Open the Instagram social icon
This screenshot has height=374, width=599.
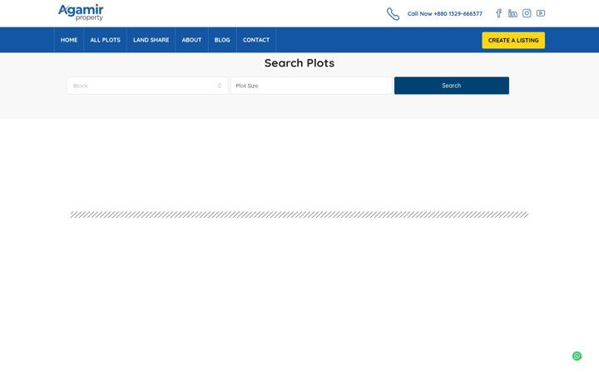click(x=527, y=13)
